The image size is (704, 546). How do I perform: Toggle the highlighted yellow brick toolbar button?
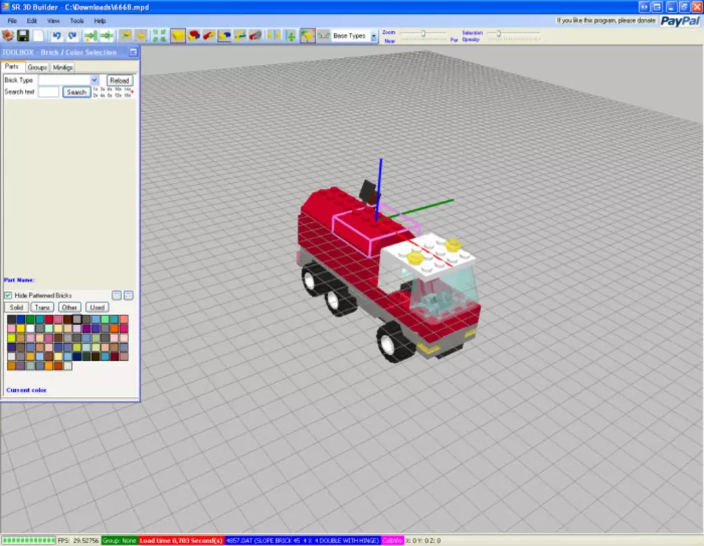[x=178, y=36]
